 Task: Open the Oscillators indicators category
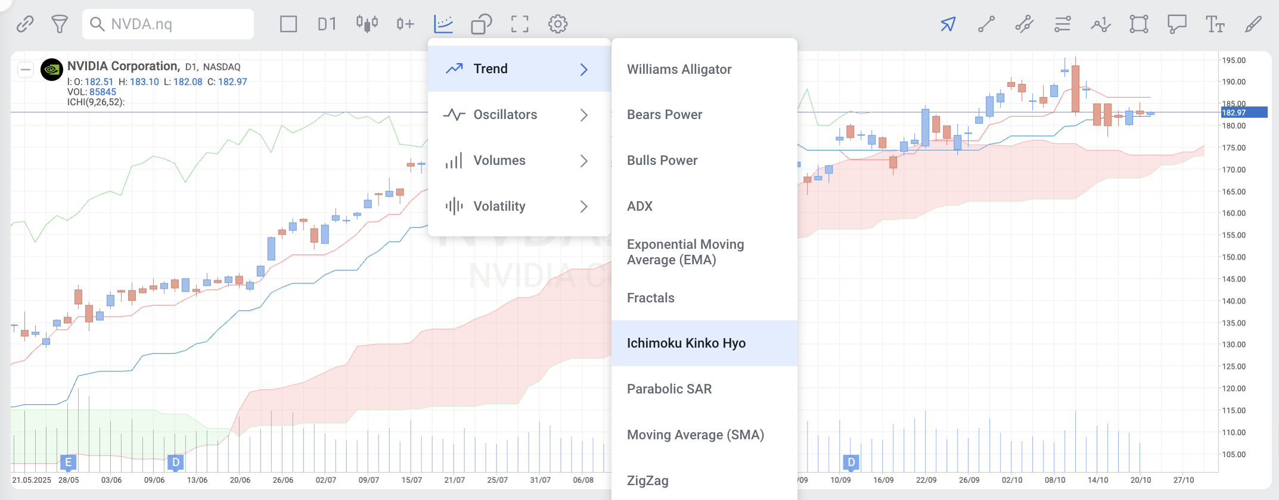[x=519, y=115]
